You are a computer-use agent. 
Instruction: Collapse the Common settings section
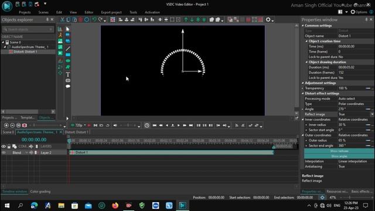[x=303, y=26]
